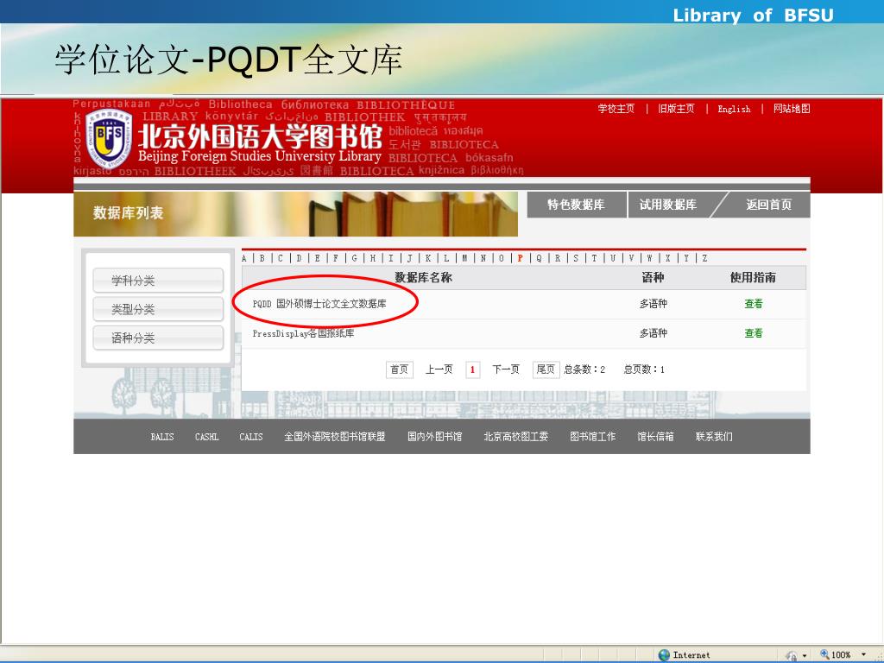
Task: Filter databases by letter S
Action: click(x=576, y=258)
